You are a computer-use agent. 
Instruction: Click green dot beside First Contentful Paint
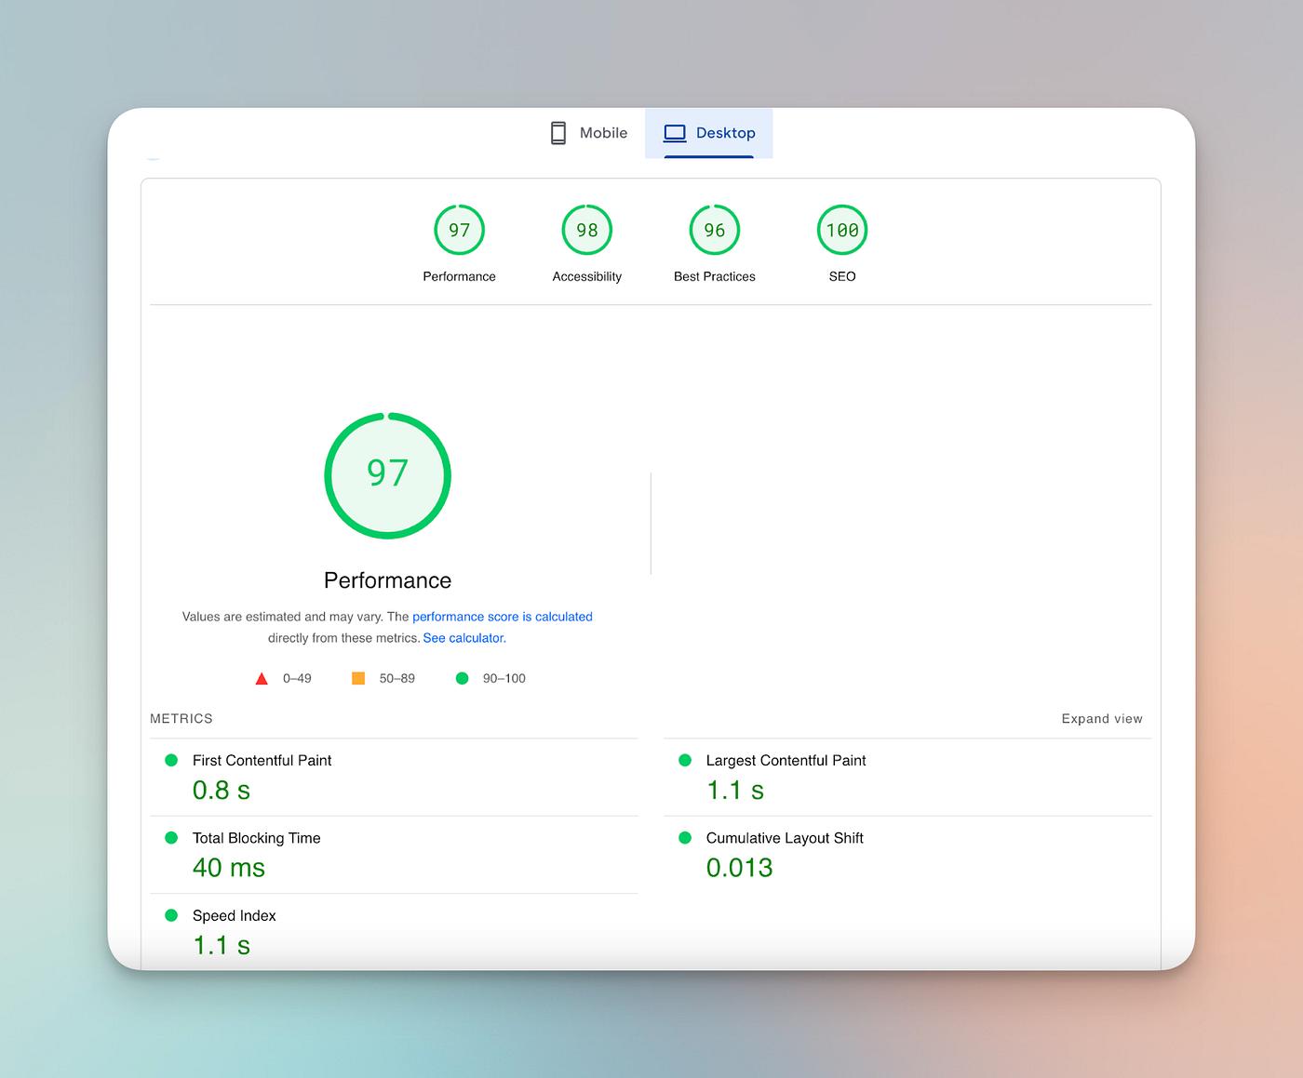[171, 760]
